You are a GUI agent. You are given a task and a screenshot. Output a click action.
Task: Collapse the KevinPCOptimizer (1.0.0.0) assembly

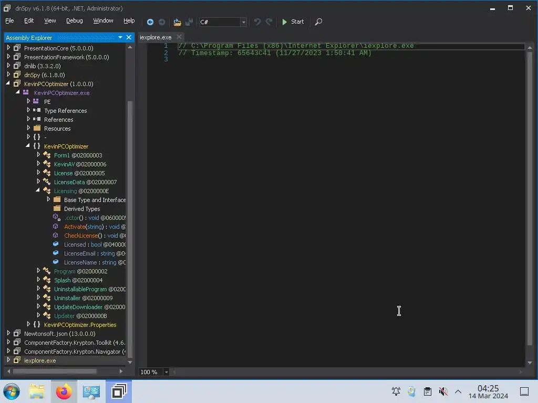(x=8, y=83)
